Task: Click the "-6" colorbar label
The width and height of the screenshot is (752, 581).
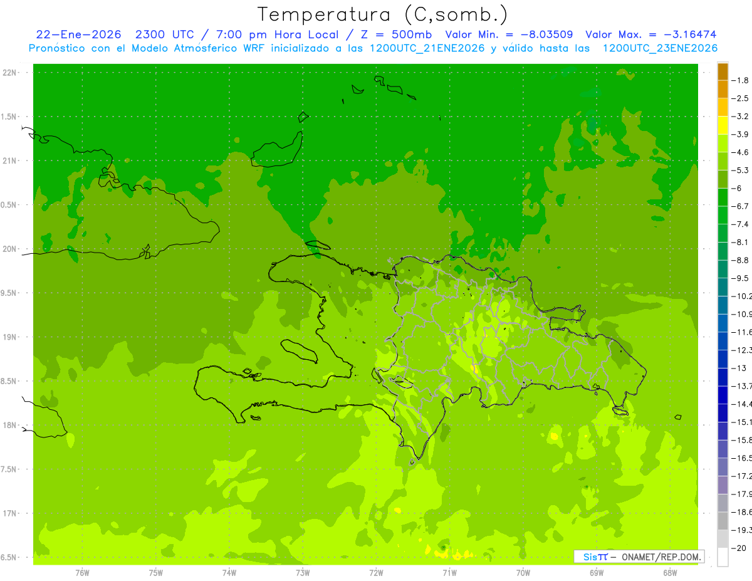Action: pyautogui.click(x=738, y=188)
